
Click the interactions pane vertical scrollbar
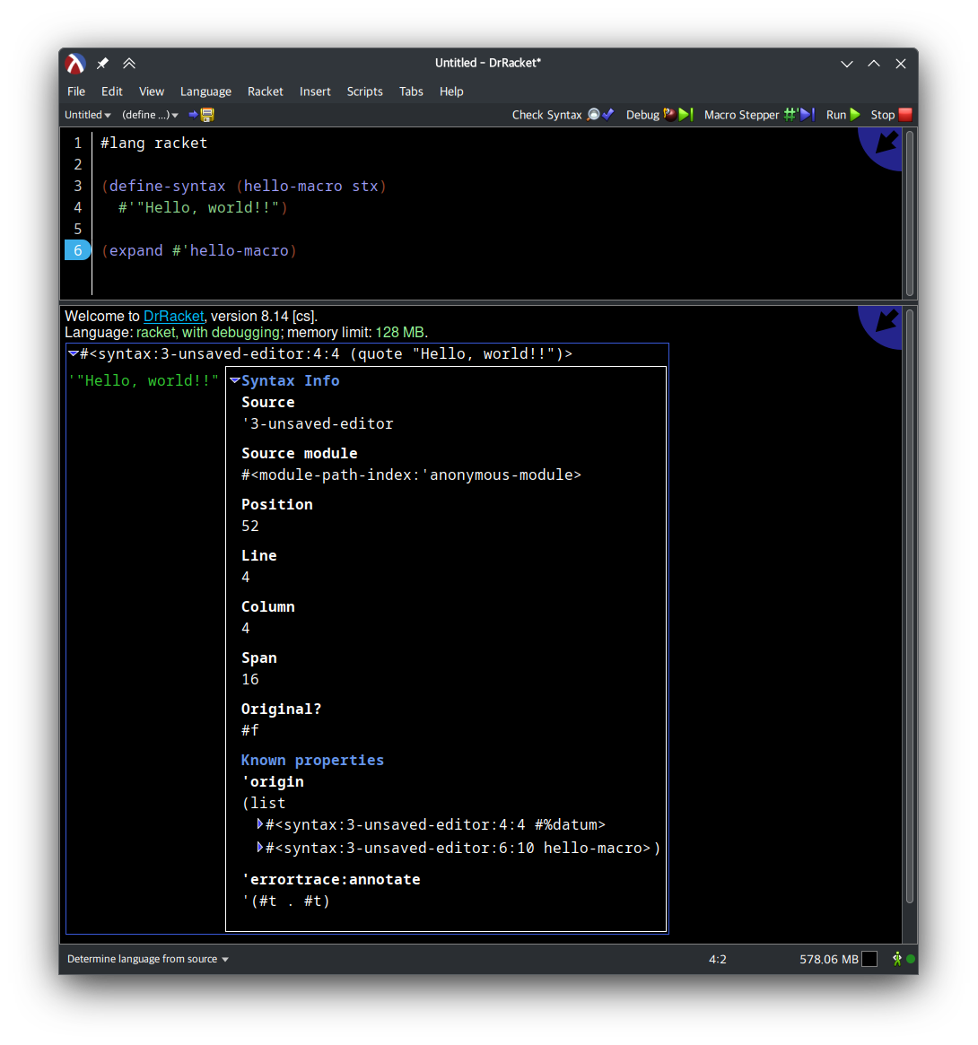pos(909,606)
